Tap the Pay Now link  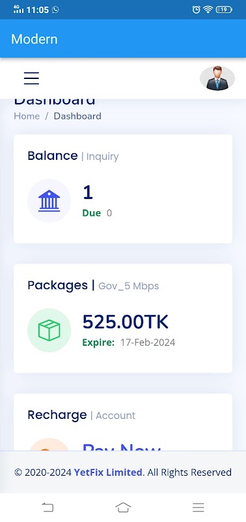pos(122,446)
